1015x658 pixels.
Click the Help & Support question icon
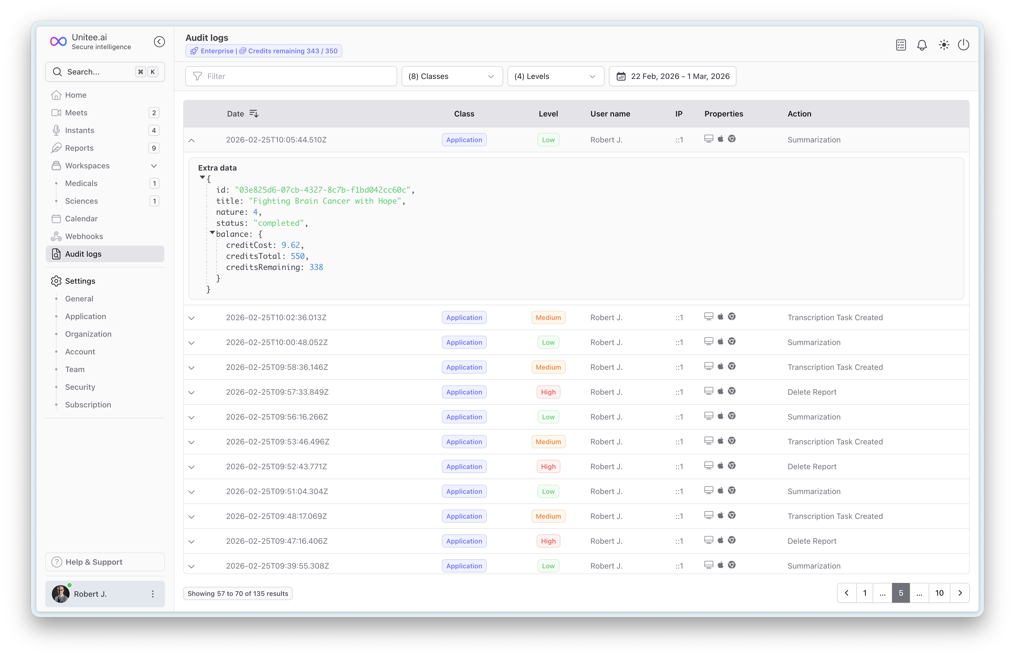coord(57,562)
